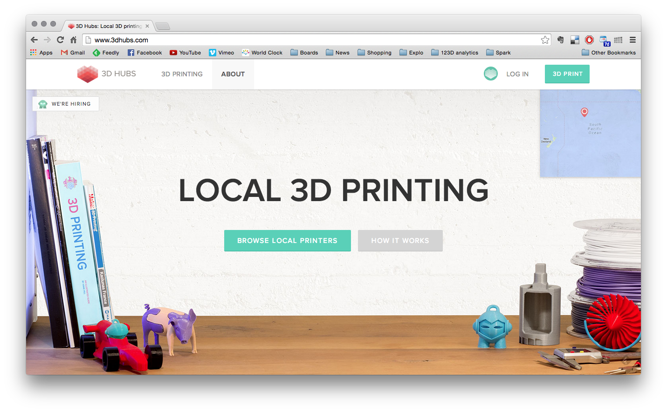Click the www.3dhubs.com address bar
This screenshot has width=667, height=412.
(x=317, y=40)
